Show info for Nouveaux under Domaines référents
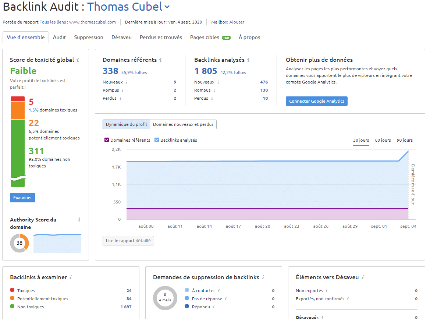Image resolution: width=430 pixels, height=319 pixels. (127, 82)
